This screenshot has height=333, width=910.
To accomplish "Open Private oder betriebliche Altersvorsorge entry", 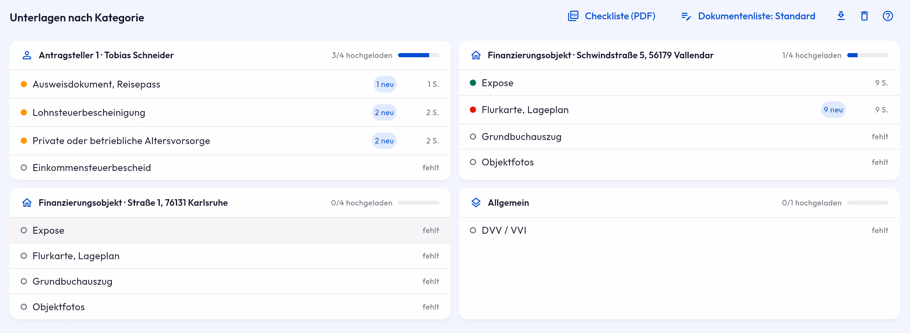I will coord(230,141).
